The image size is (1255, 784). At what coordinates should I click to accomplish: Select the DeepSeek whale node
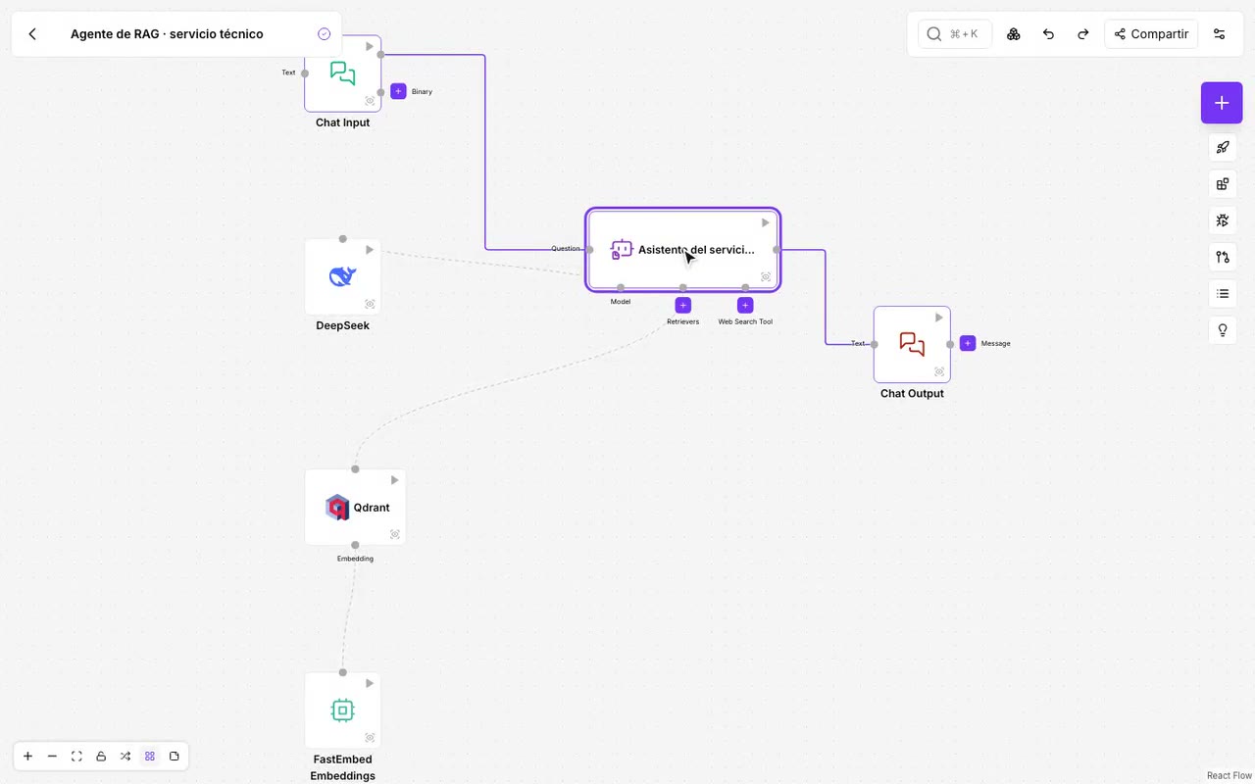click(342, 277)
